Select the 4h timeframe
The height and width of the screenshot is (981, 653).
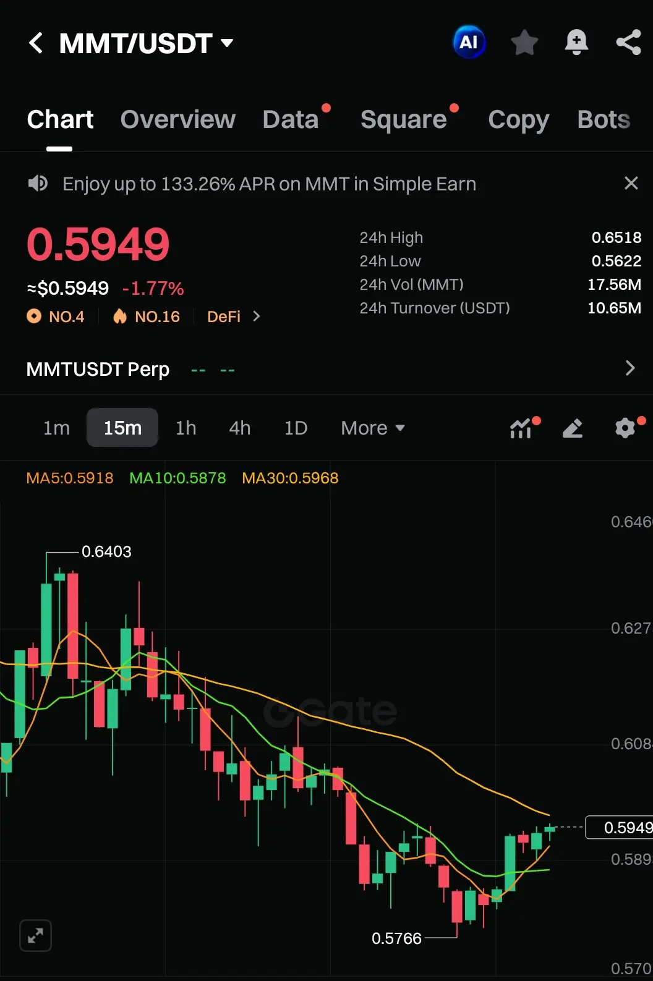240,428
